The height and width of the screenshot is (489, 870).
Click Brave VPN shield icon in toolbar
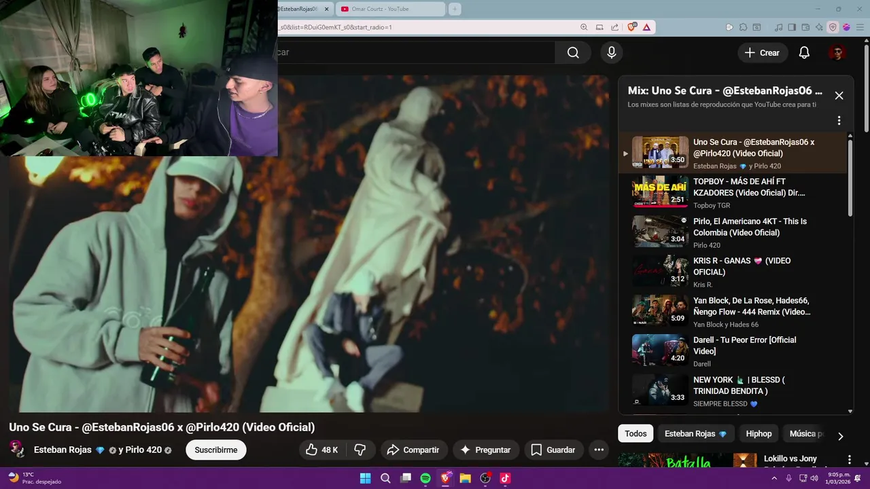[x=833, y=27]
